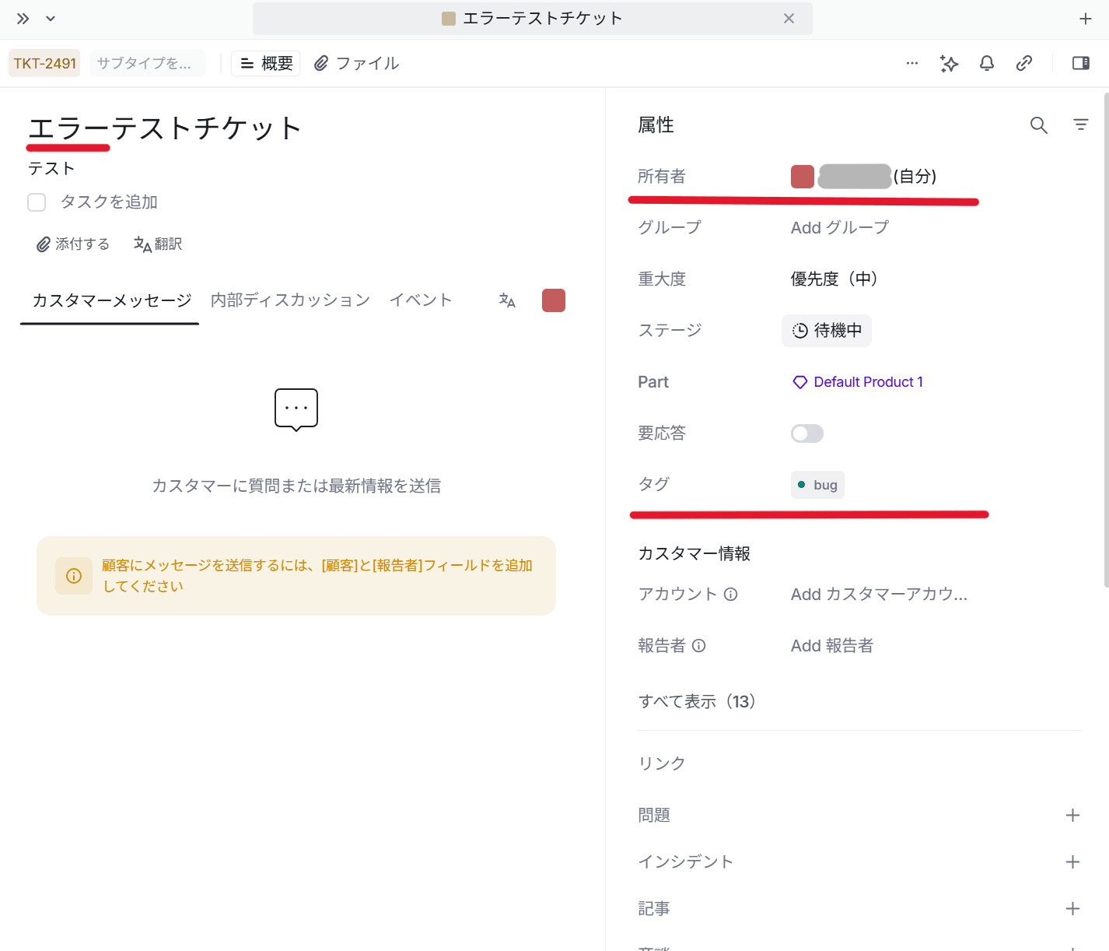Expand the tab list with the chevron arrow
The width and height of the screenshot is (1109, 951).
coord(50,18)
